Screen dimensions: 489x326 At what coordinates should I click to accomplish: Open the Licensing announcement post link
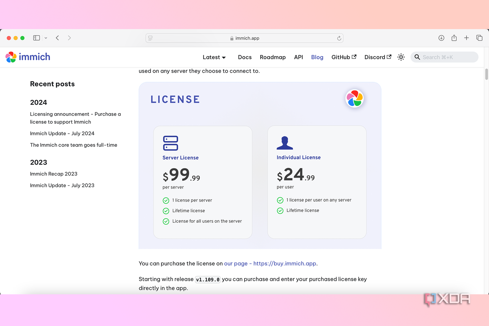point(75,118)
